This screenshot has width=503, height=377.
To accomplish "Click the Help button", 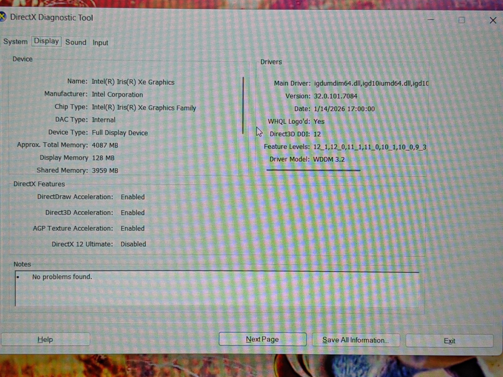I will pos(45,340).
